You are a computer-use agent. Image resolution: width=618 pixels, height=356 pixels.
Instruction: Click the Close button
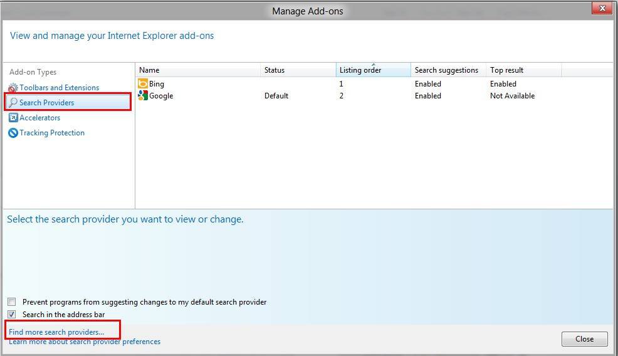585,338
